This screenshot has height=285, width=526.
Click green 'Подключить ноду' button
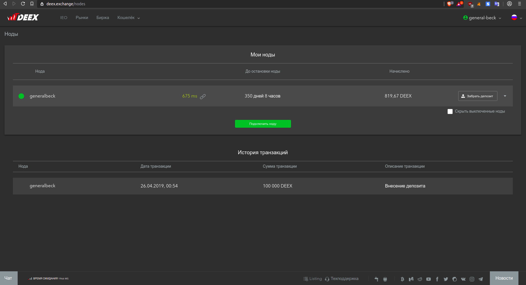(x=263, y=124)
